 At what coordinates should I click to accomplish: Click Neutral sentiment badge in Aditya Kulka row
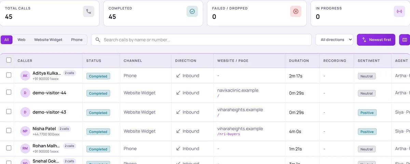pos(367,76)
